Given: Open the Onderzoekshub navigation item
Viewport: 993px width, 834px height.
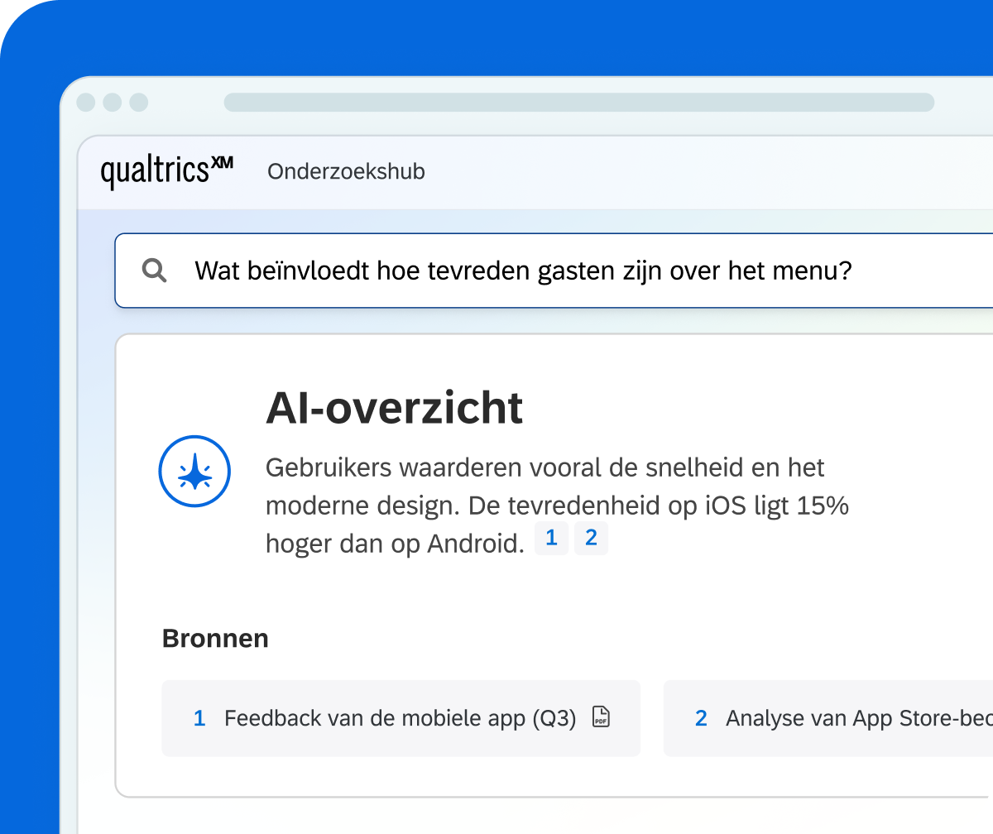Looking at the screenshot, I should point(346,171).
